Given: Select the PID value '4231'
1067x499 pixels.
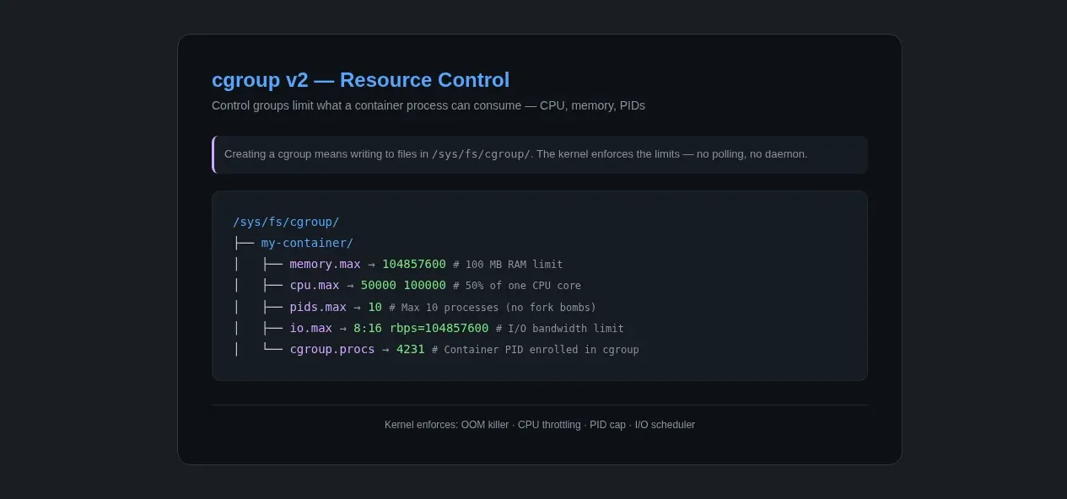Looking at the screenshot, I should click(x=411, y=349).
